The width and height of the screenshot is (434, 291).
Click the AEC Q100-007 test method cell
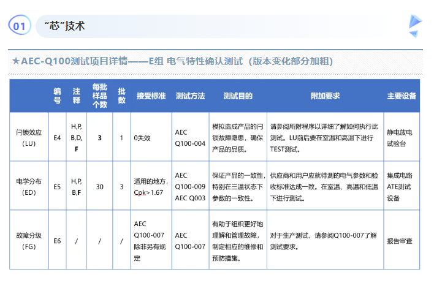click(190, 241)
